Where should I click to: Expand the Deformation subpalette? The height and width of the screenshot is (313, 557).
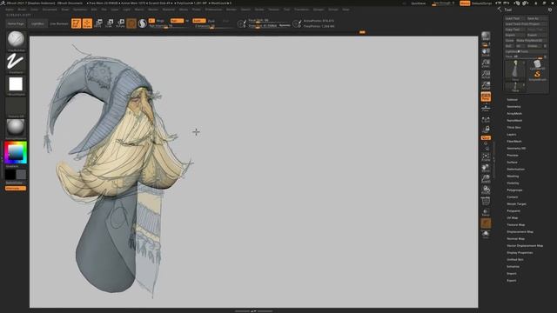[516, 170]
